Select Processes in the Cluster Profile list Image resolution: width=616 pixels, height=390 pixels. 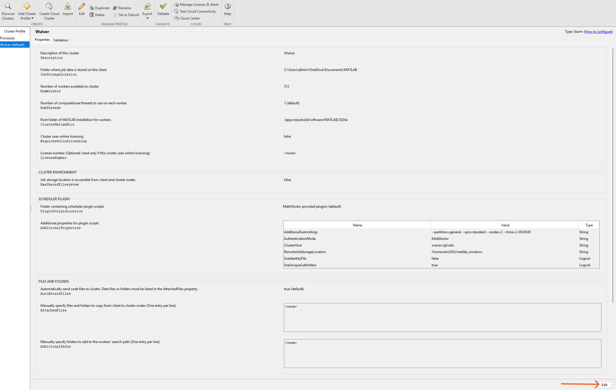[x=15, y=38]
